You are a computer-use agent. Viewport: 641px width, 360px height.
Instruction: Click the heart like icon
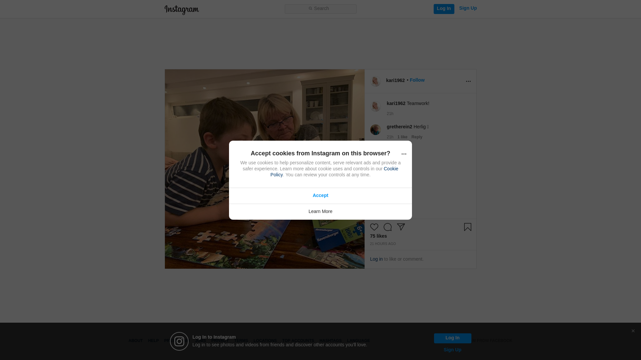pyautogui.click(x=374, y=227)
